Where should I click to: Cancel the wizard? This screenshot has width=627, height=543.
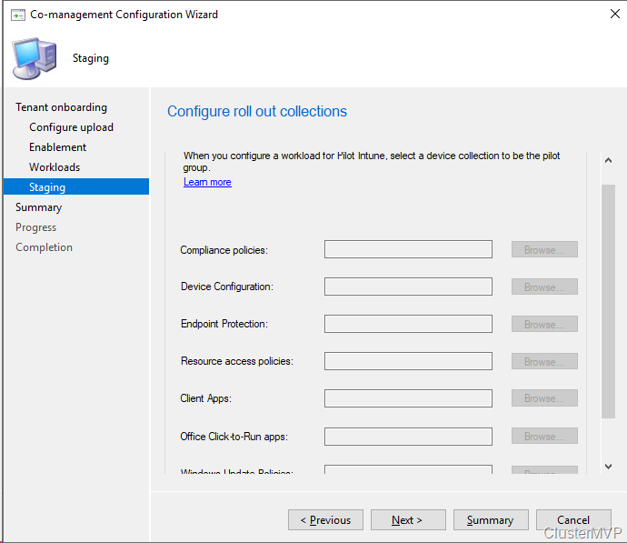click(x=573, y=519)
